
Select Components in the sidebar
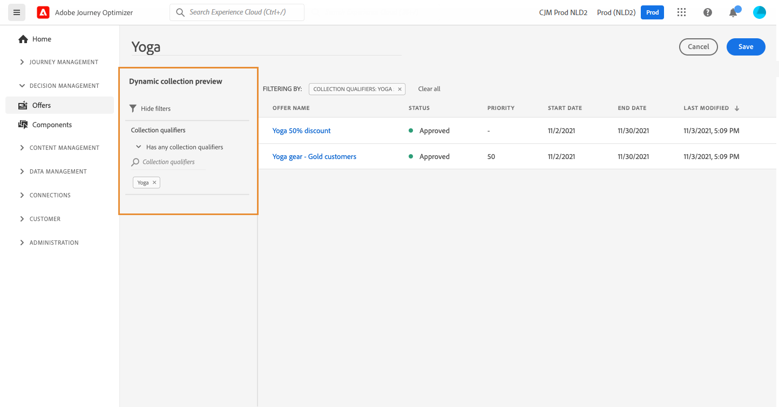tap(52, 125)
